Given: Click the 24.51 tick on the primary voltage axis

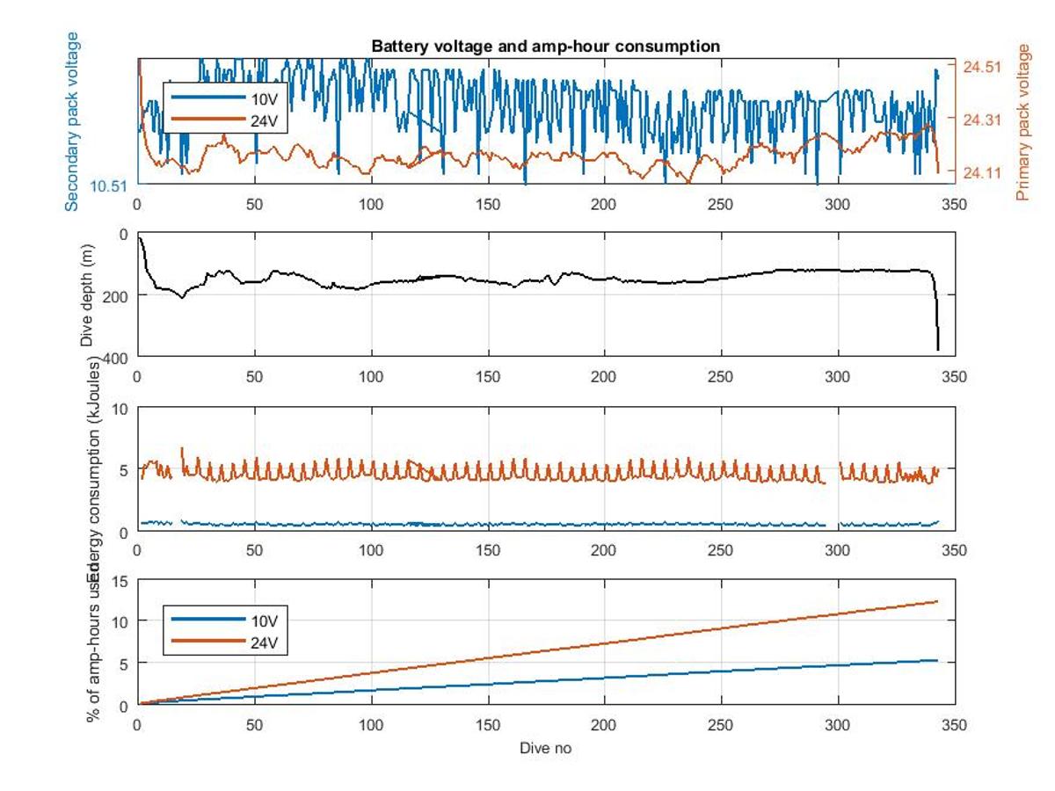Looking at the screenshot, I should tap(982, 67).
